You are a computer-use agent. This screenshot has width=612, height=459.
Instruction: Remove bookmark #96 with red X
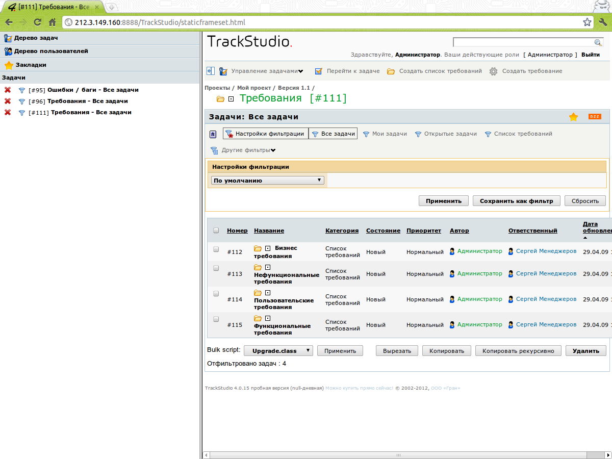point(8,101)
